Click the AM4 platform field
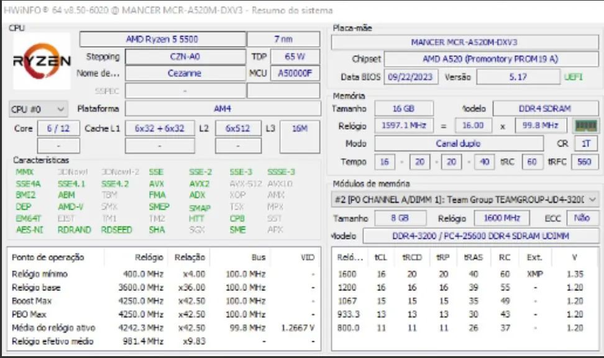Image resolution: width=604 pixels, height=358 pixels. [x=222, y=109]
